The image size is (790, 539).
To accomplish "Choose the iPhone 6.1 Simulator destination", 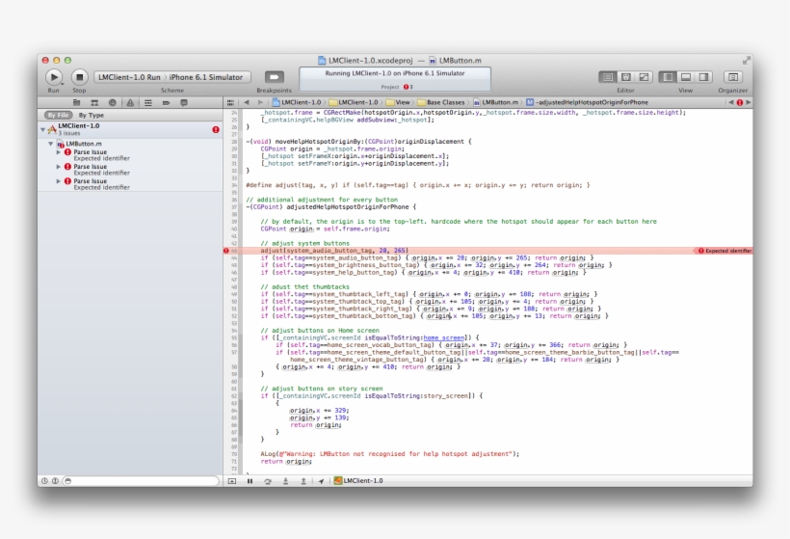I will 206,77.
